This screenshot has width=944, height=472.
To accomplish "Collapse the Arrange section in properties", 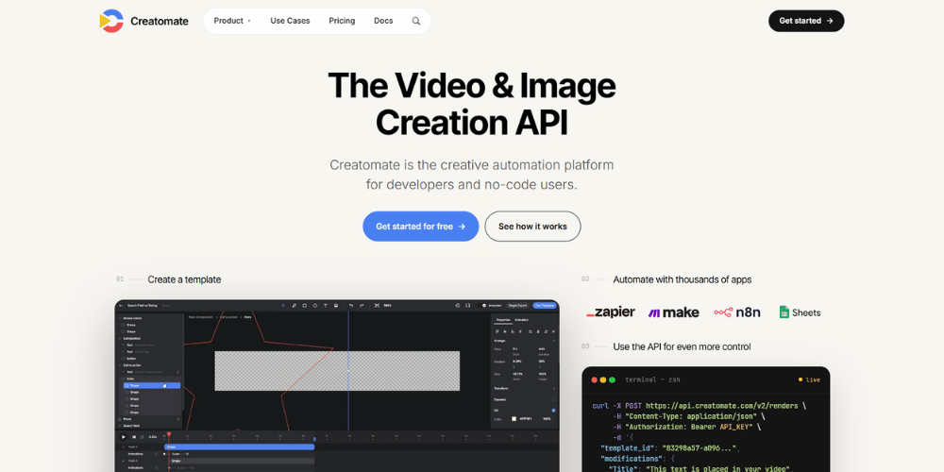I will 554,341.
